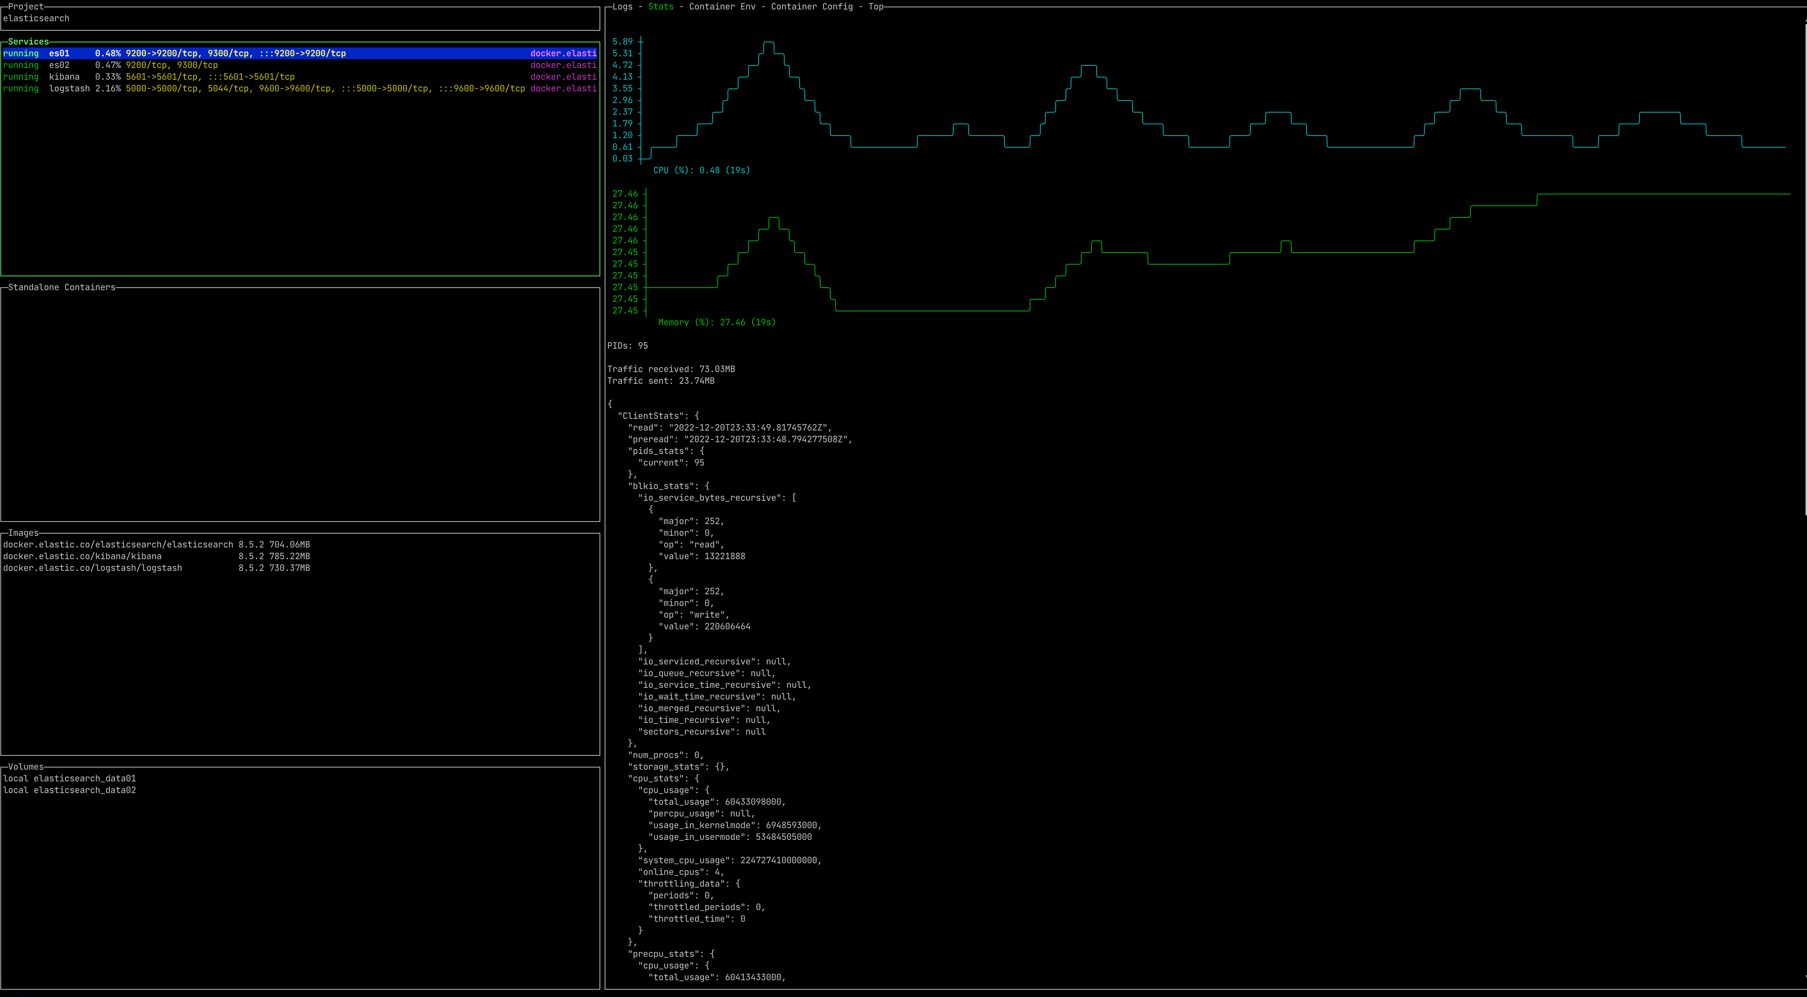Open the Container Config tab
This screenshot has height=997, width=1807.
pyautogui.click(x=812, y=6)
